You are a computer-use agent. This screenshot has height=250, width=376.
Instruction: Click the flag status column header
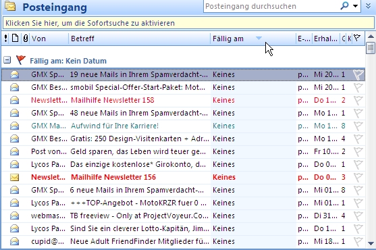tap(357, 38)
